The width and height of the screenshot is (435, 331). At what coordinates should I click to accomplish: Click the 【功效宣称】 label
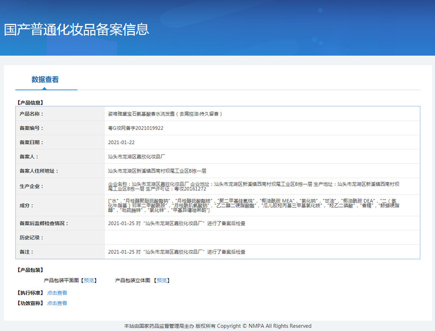tap(30, 303)
